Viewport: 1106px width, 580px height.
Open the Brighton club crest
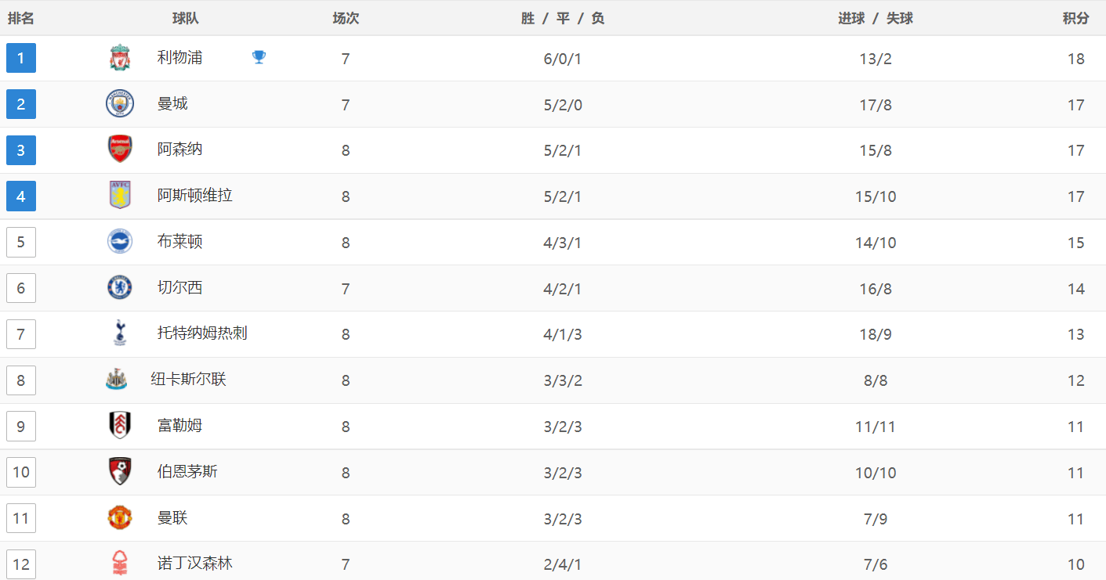point(119,242)
